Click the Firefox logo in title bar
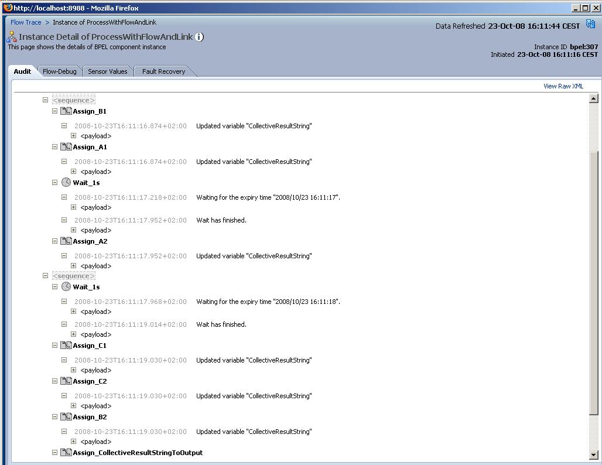Image resolution: width=602 pixels, height=465 pixels. (8, 8)
